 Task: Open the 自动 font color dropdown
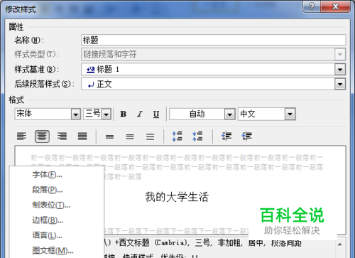point(229,114)
